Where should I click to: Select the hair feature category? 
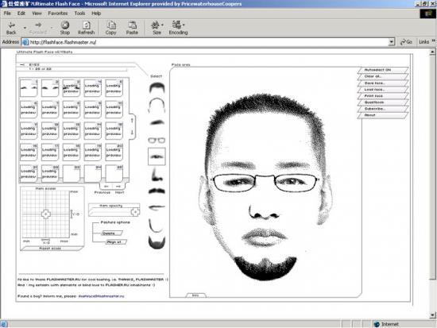pyautogui.click(x=157, y=88)
